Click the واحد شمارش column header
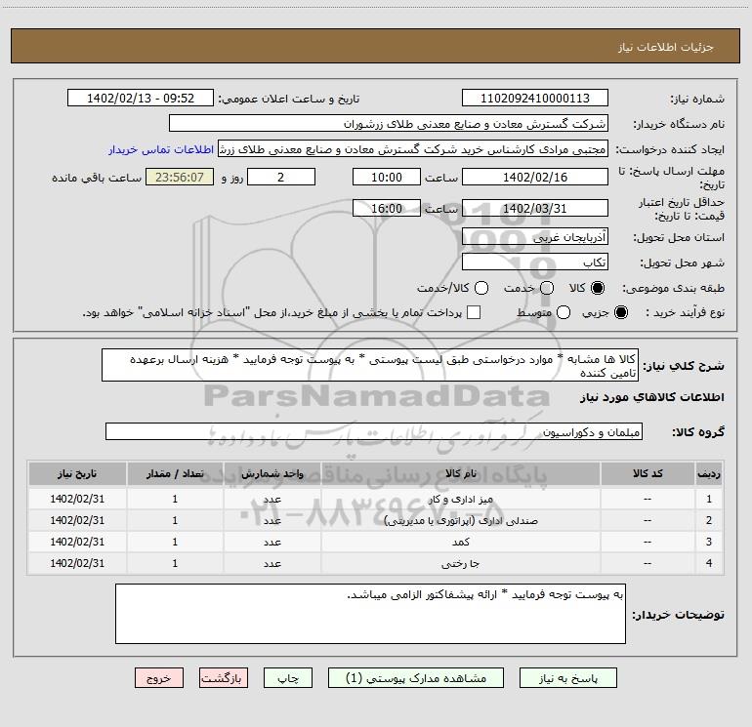This screenshot has width=752, height=727. (272, 473)
